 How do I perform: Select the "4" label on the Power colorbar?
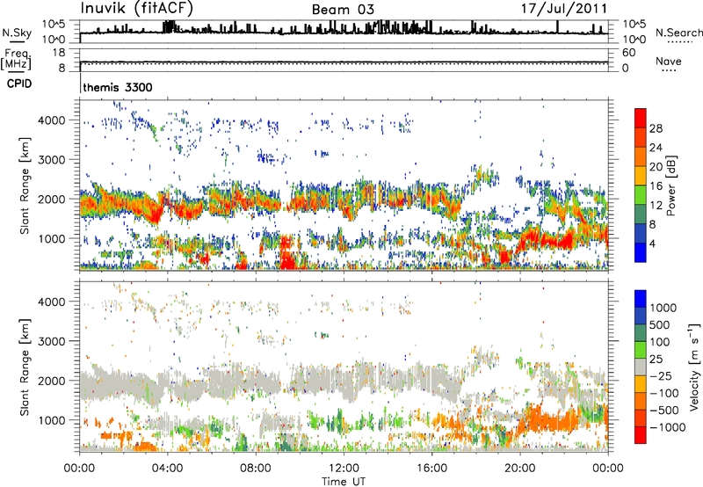click(653, 243)
